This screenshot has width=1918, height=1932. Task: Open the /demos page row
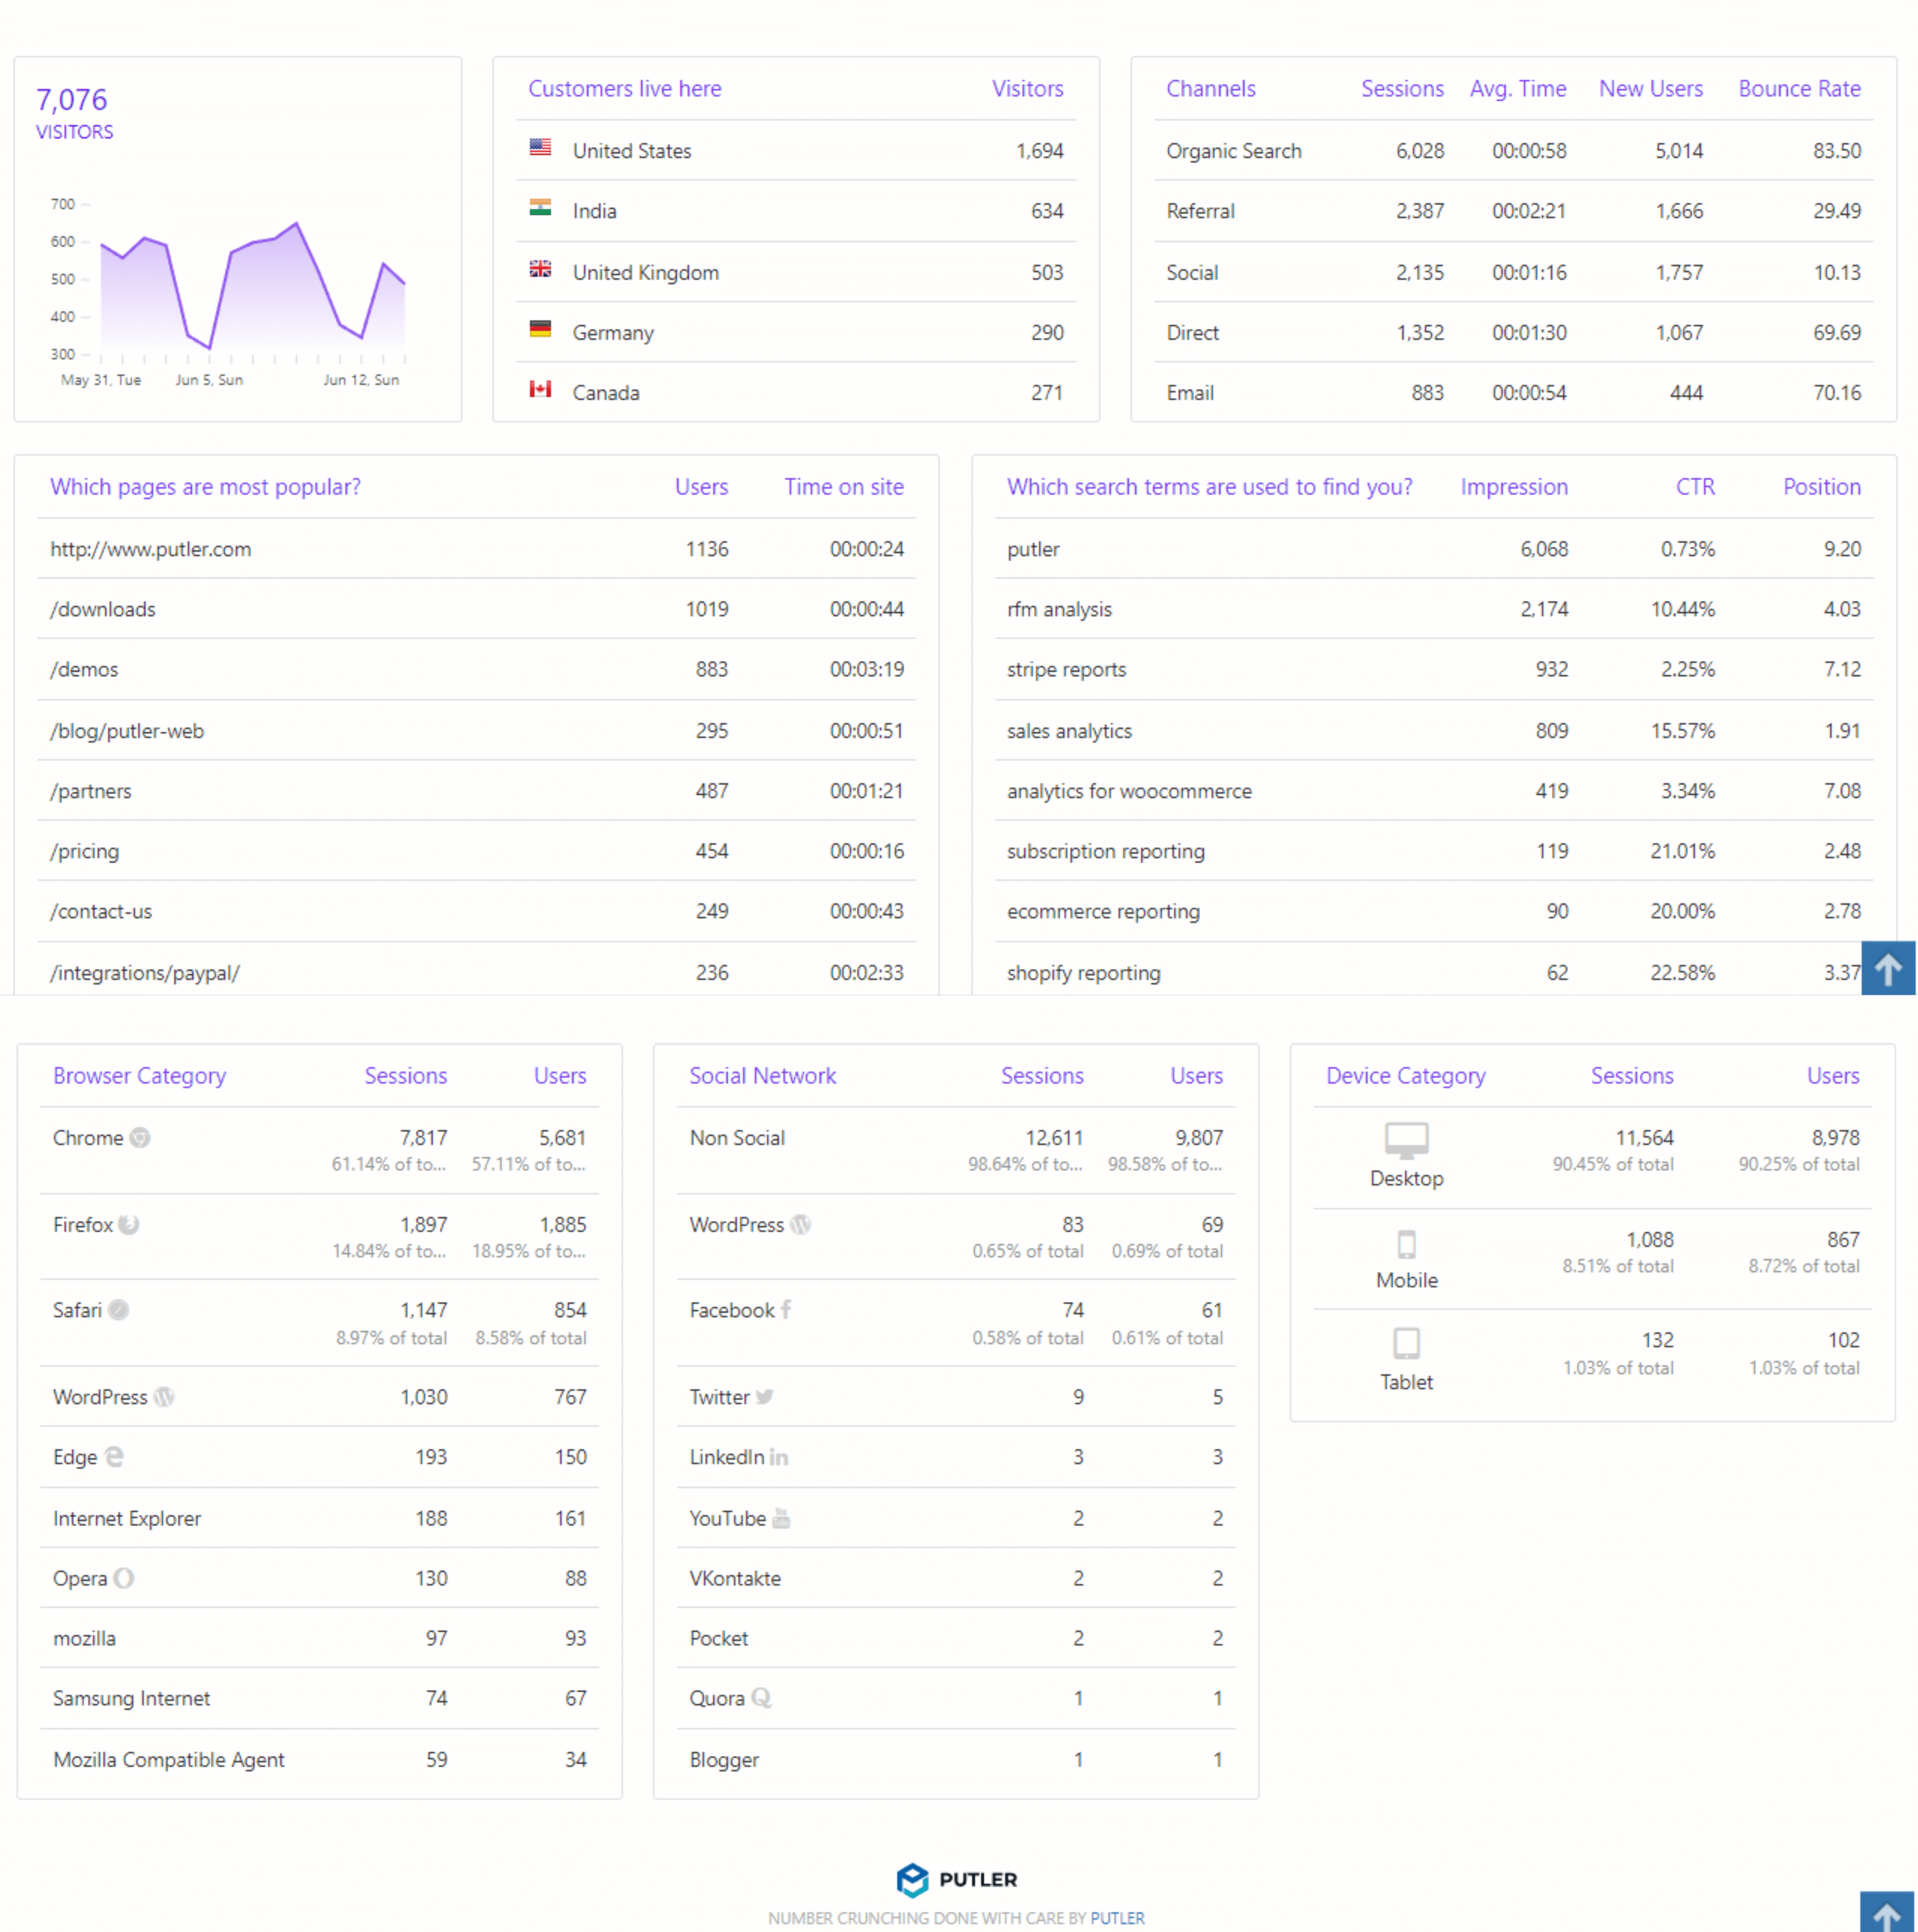476,669
